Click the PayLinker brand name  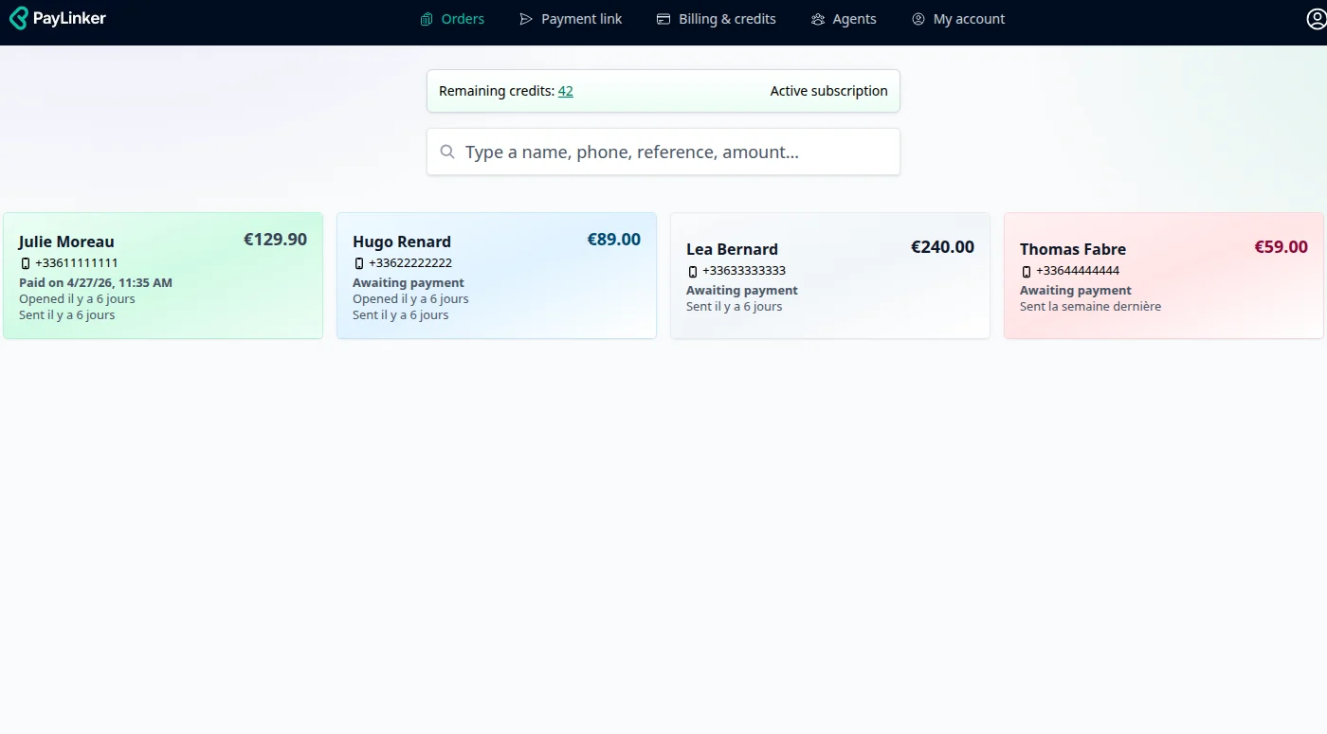tap(69, 18)
